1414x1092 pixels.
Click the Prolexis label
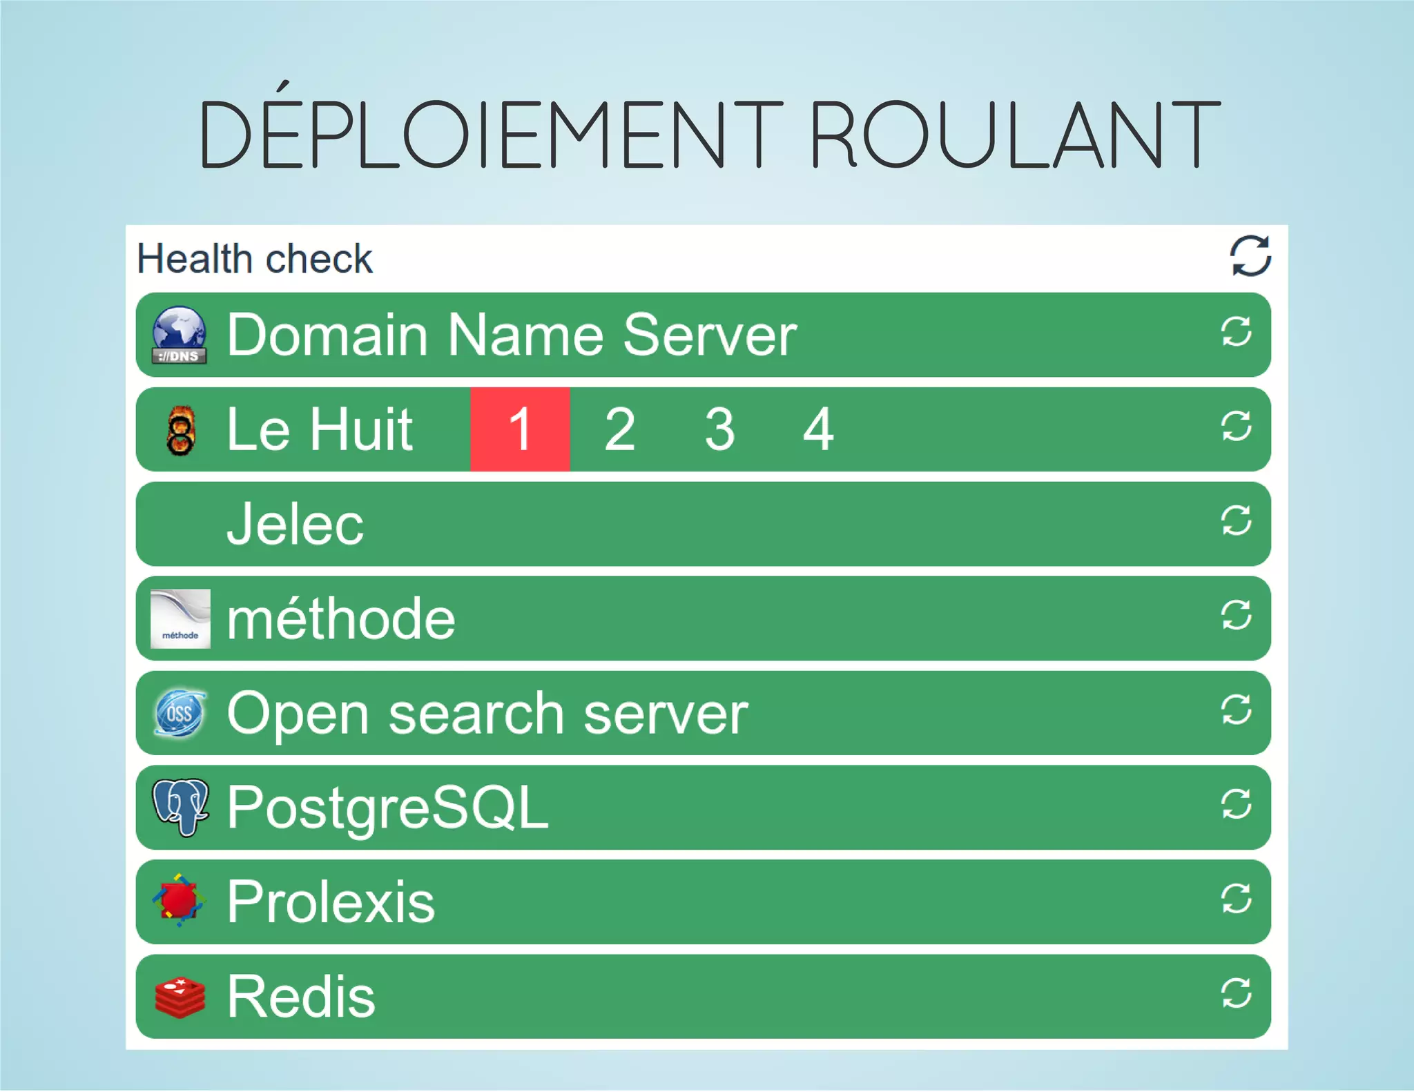[331, 902]
